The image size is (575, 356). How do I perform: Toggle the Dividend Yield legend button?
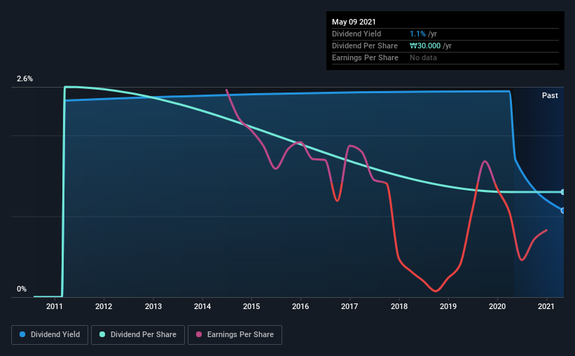pyautogui.click(x=50, y=335)
